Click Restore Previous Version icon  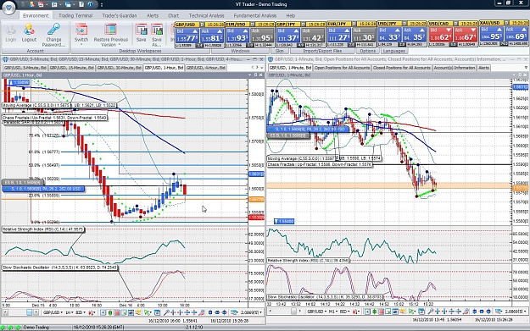pyautogui.click(x=111, y=35)
